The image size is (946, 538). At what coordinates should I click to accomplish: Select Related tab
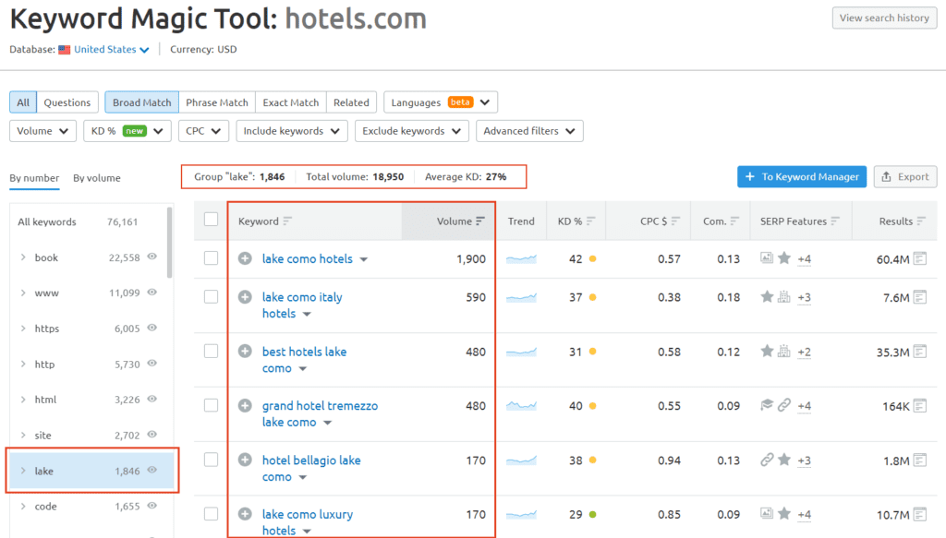(351, 102)
